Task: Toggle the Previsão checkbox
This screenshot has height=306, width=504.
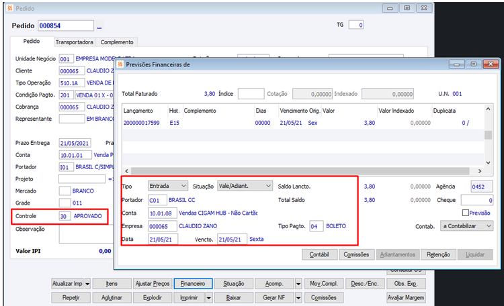Action: click(x=466, y=213)
